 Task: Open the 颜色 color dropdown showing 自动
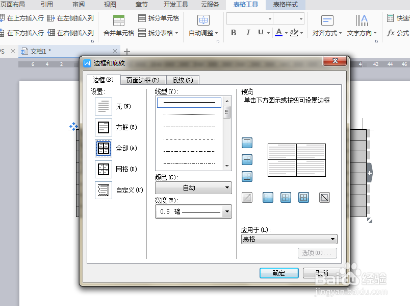193,187
